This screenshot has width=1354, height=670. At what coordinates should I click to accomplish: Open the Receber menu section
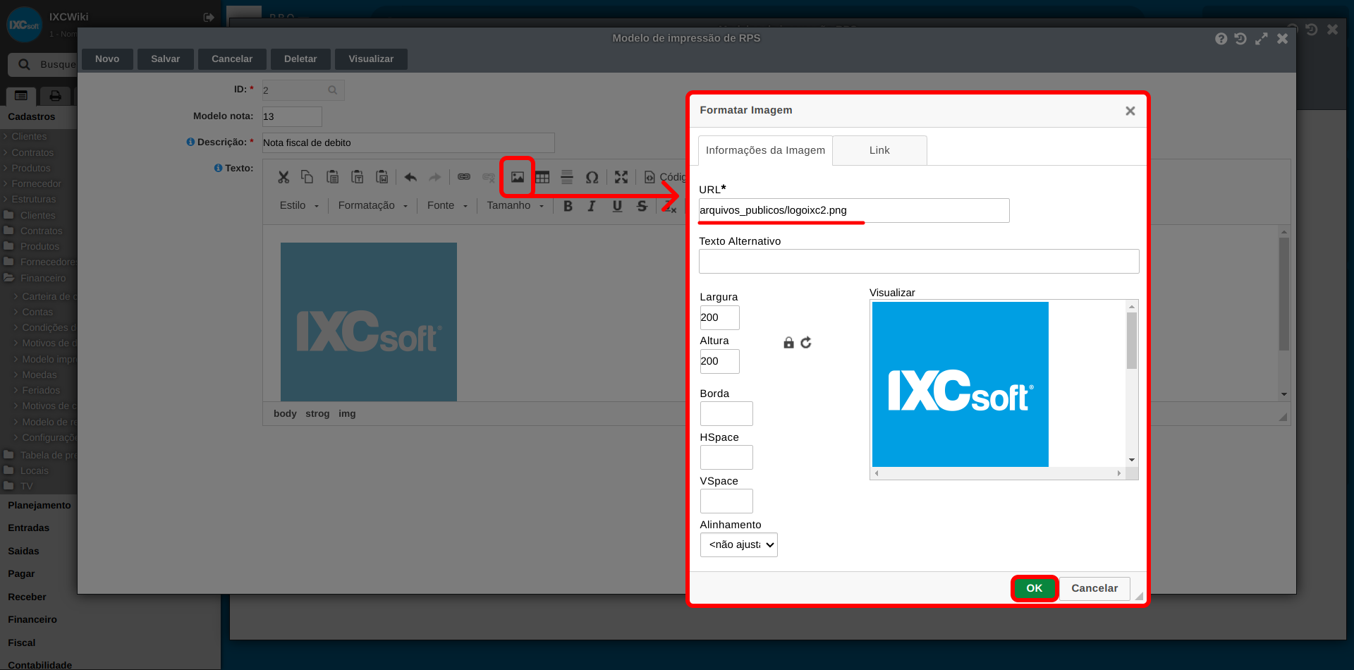click(27, 597)
